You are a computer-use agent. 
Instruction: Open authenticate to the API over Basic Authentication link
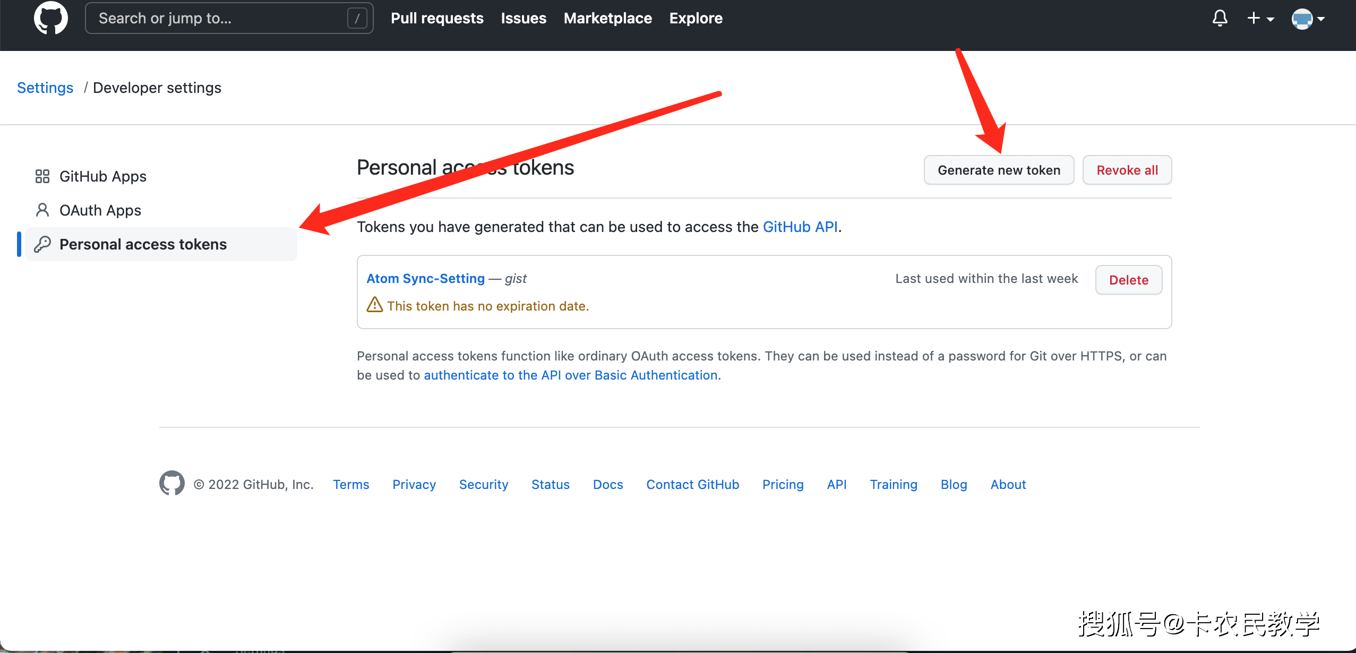tap(571, 375)
